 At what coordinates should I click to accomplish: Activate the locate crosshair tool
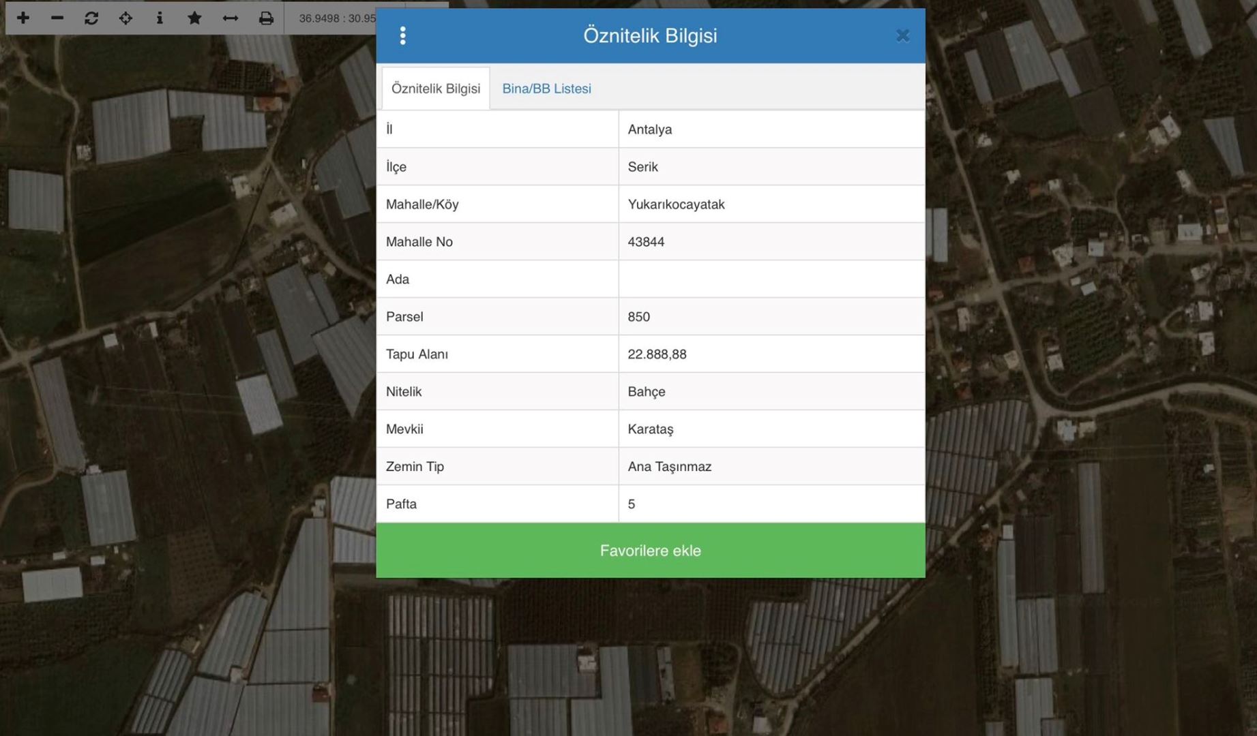(x=125, y=18)
